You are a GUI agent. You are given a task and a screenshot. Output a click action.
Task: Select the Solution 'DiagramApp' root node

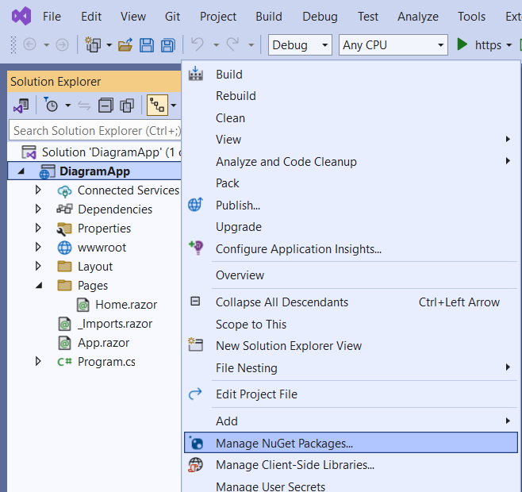94,152
